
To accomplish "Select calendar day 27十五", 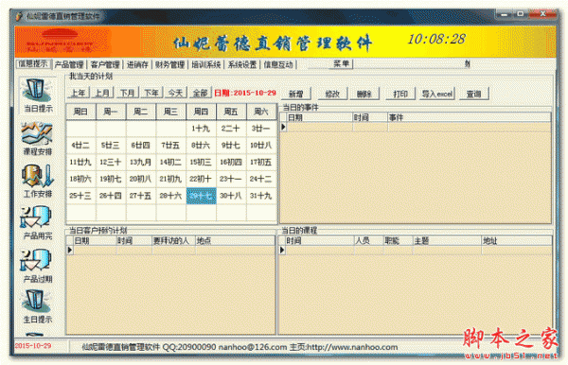I will tap(141, 196).
